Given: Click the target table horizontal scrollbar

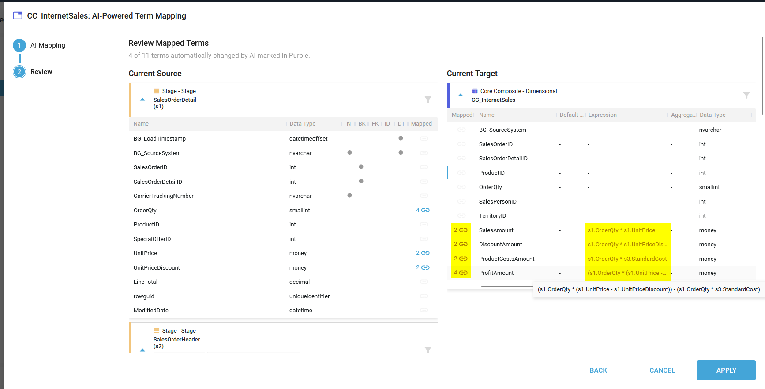Looking at the screenshot, I should tap(507, 287).
